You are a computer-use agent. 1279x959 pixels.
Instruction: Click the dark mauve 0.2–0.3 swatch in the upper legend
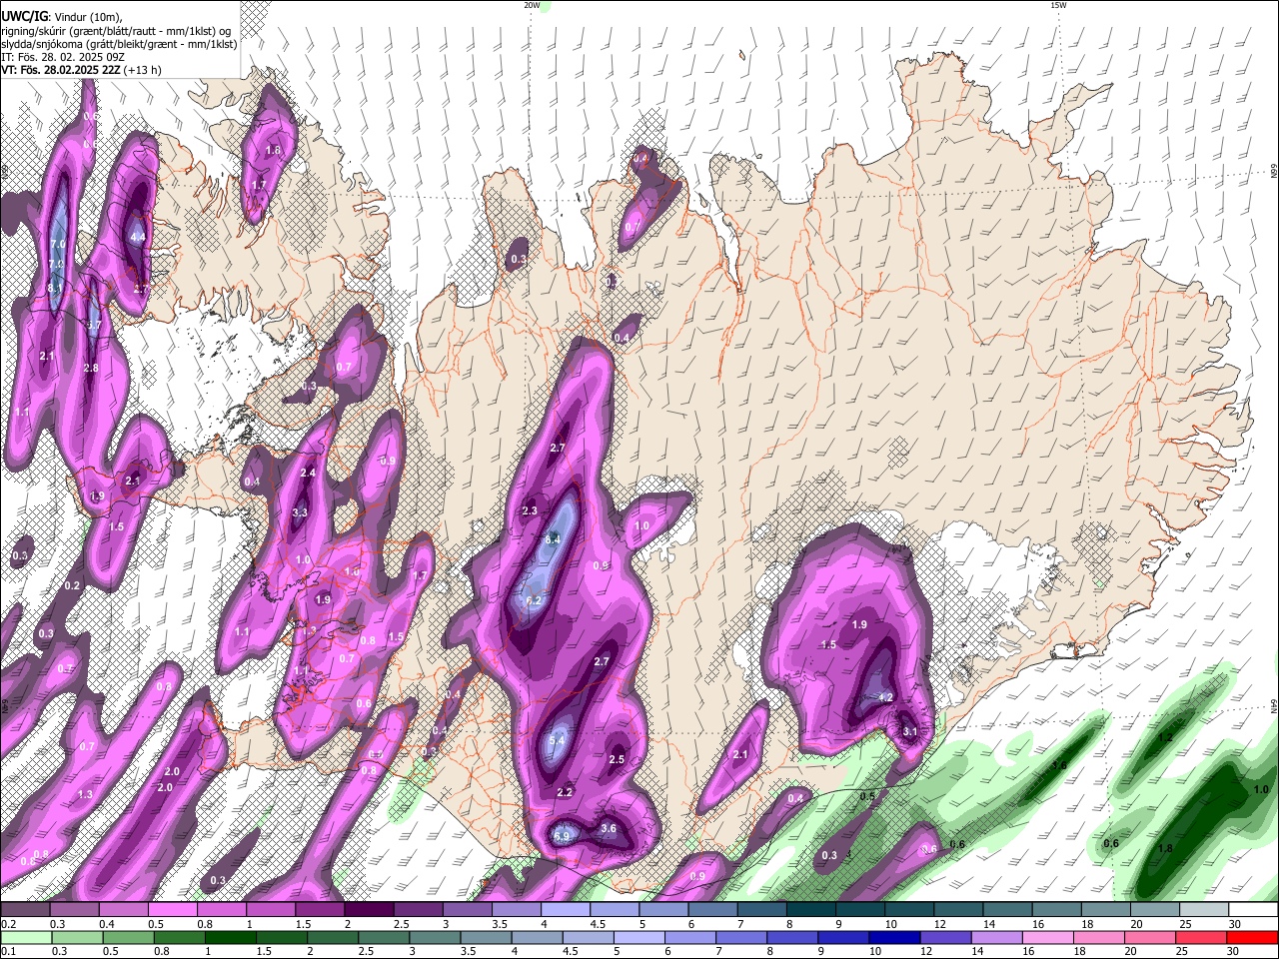pos(25,910)
